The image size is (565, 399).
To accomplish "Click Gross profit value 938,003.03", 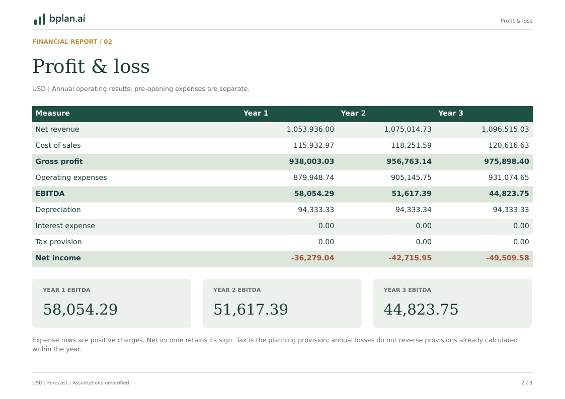I will pyautogui.click(x=311, y=161).
